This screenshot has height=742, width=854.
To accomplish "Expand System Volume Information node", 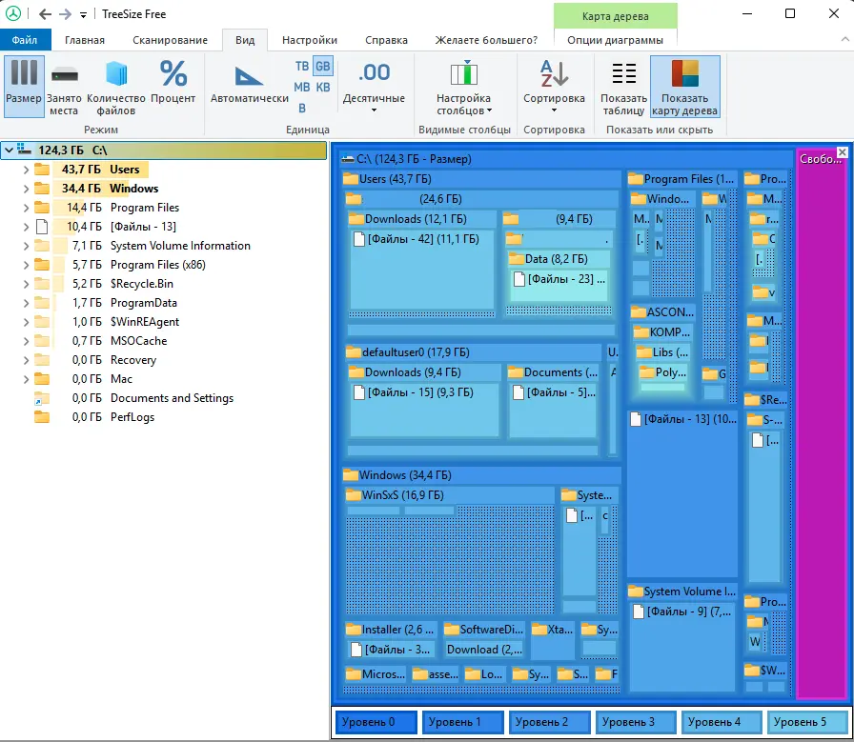I will [x=26, y=246].
